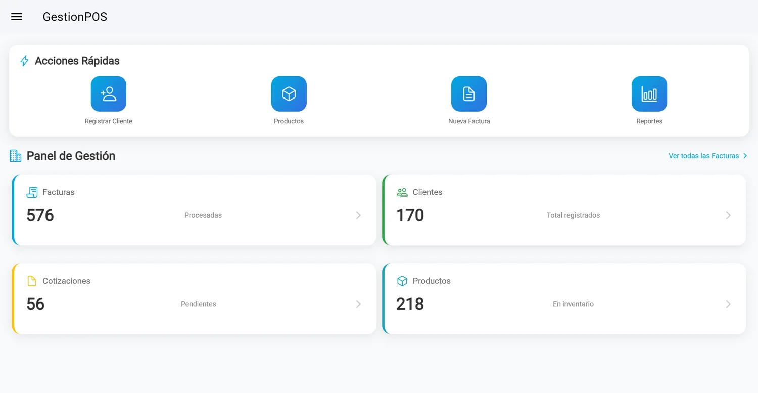The width and height of the screenshot is (758, 393).
Task: Click the Nueva Factura text label
Action: coord(469,121)
